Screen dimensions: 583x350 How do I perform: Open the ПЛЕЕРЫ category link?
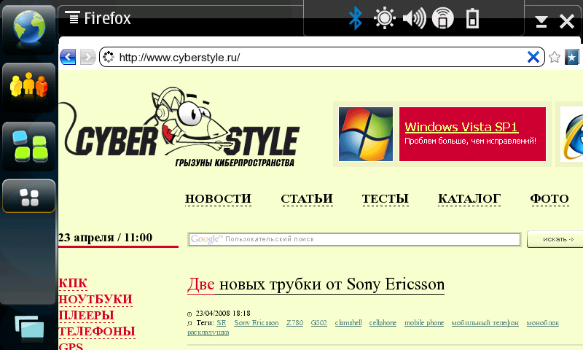click(86, 316)
